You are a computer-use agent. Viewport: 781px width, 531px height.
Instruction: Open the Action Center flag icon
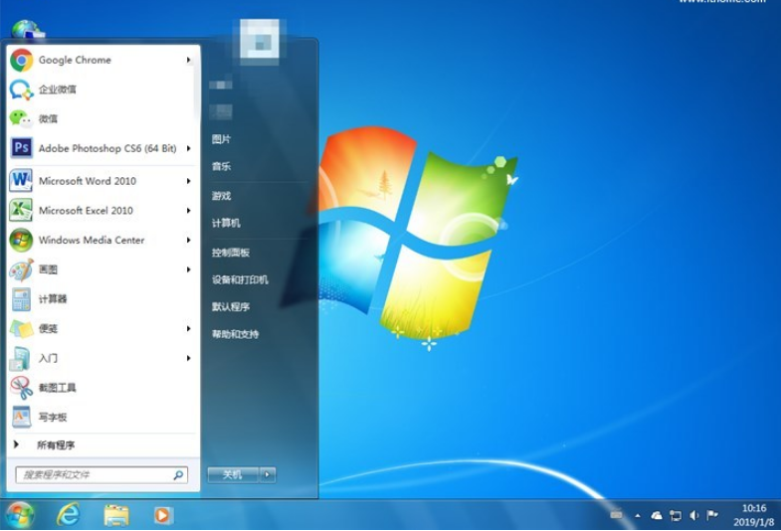pyautogui.click(x=712, y=515)
